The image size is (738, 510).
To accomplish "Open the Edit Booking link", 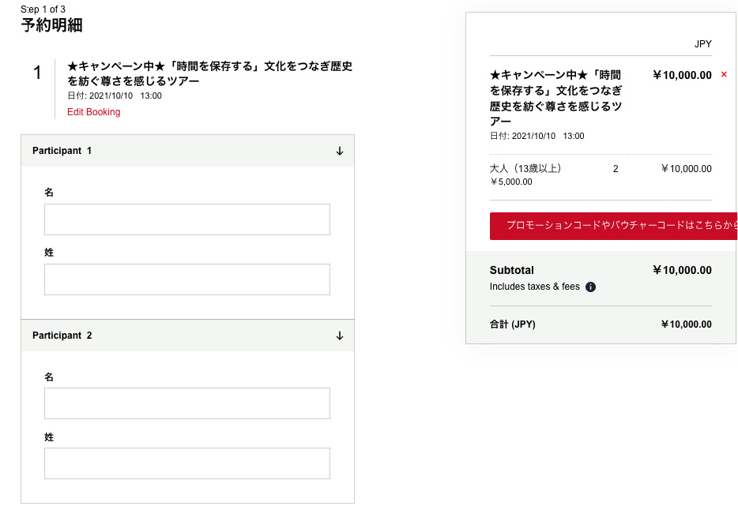I will coord(93,112).
